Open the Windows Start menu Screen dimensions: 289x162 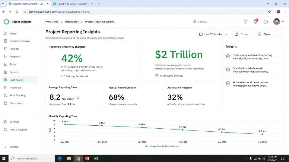click(x=4, y=158)
